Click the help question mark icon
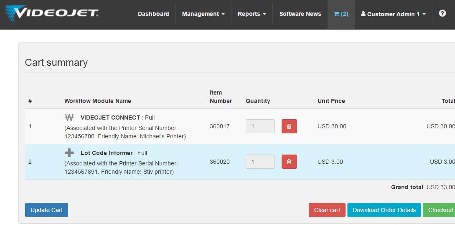455x225 pixels. point(442,13)
